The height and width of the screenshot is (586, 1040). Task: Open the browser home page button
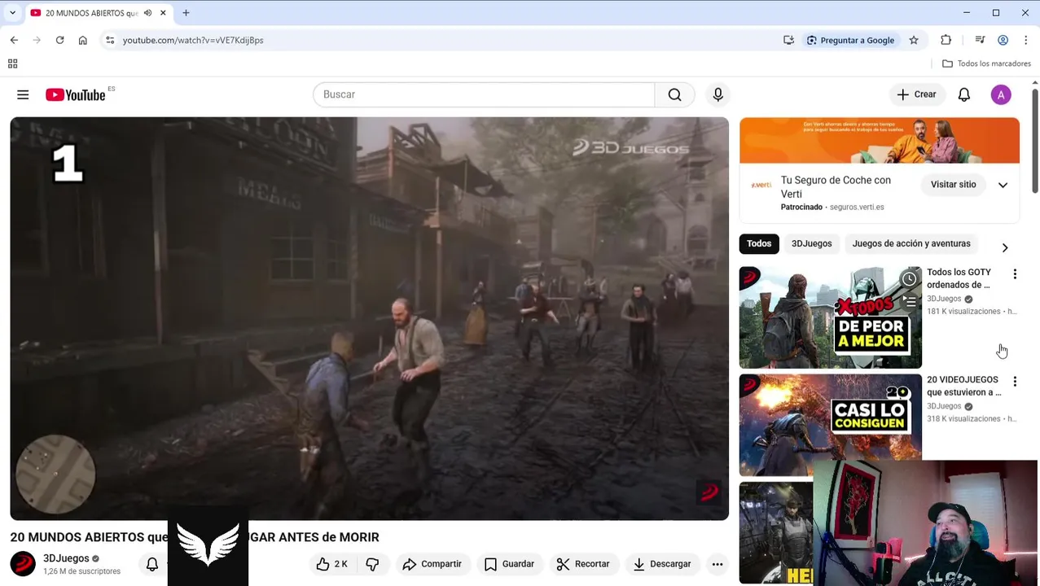[82, 40]
